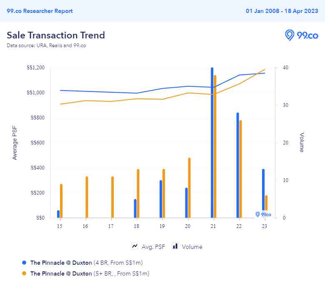Click the orange dot for 5+ BR series
Viewport: 325px width, 291px height.
pyautogui.click(x=24, y=273)
